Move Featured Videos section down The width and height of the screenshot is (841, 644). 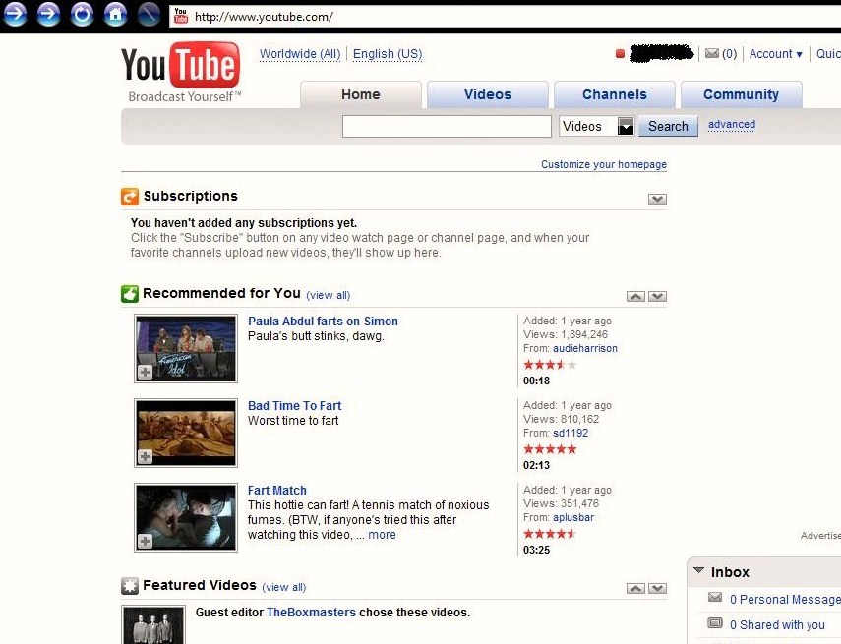657,589
